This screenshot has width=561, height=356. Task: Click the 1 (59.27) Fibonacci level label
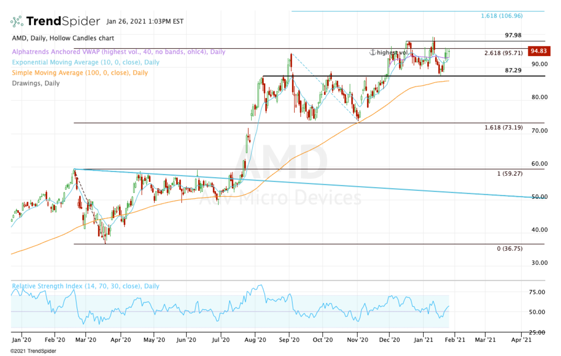click(510, 174)
